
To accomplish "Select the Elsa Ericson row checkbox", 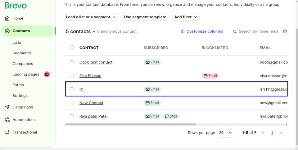I will pyautogui.click(x=72, y=76).
